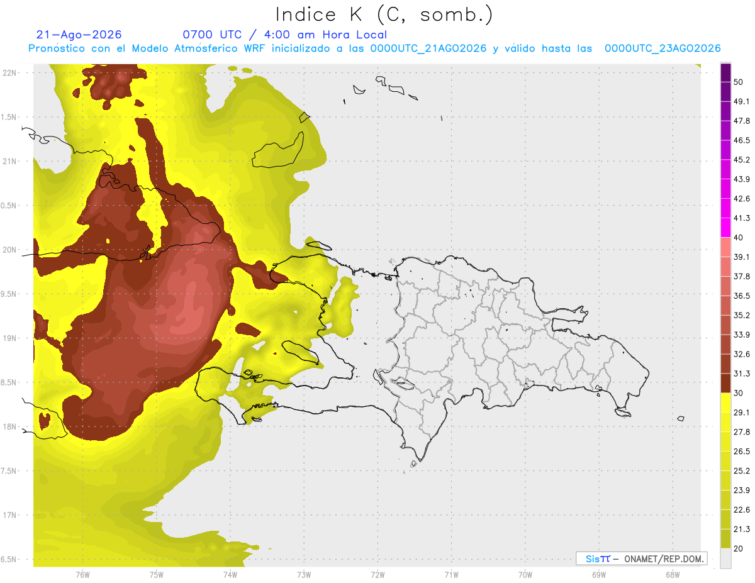The image size is (755, 583).
Task: Click the WRF forecast description line starting 'Pronóstico'
Action: pos(374,48)
